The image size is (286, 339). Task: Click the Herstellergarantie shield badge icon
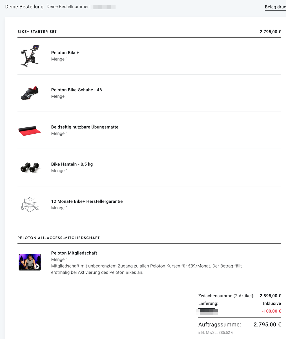point(30,205)
